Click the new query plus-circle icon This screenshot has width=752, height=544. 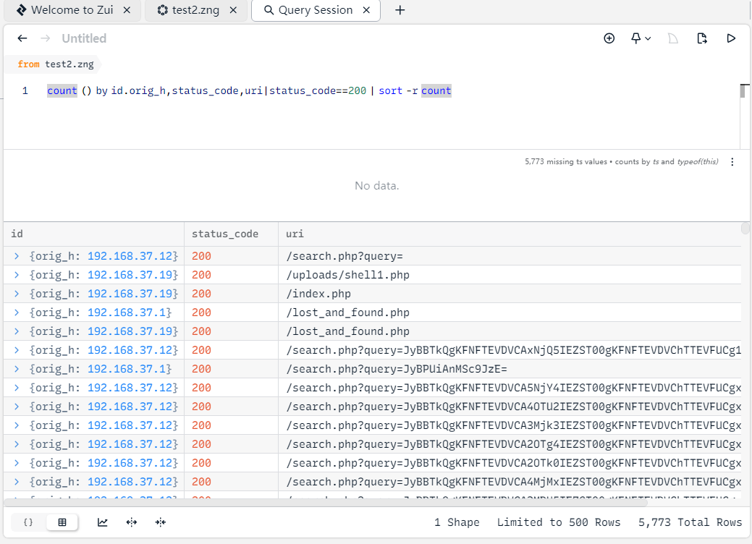(x=609, y=38)
